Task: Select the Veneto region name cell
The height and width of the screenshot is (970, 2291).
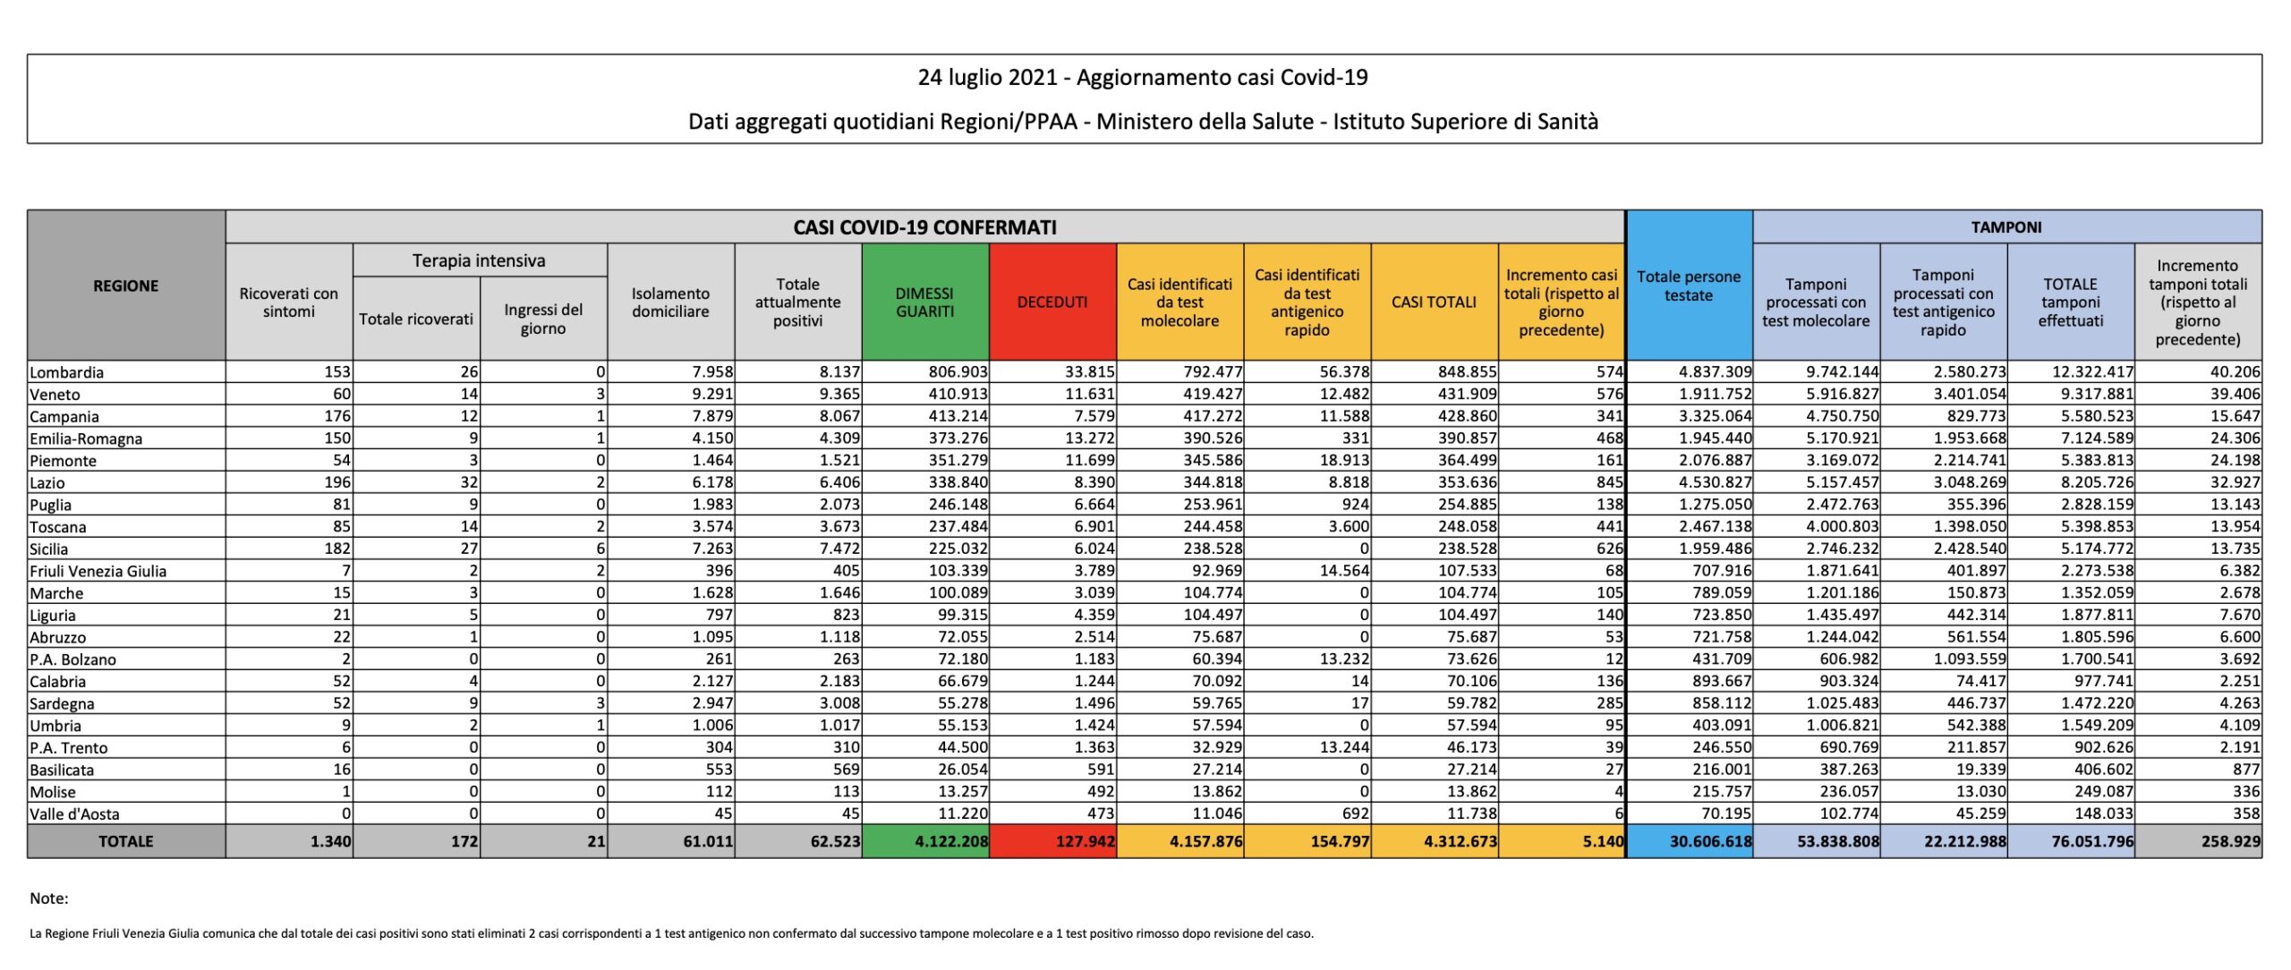Action: [x=55, y=395]
